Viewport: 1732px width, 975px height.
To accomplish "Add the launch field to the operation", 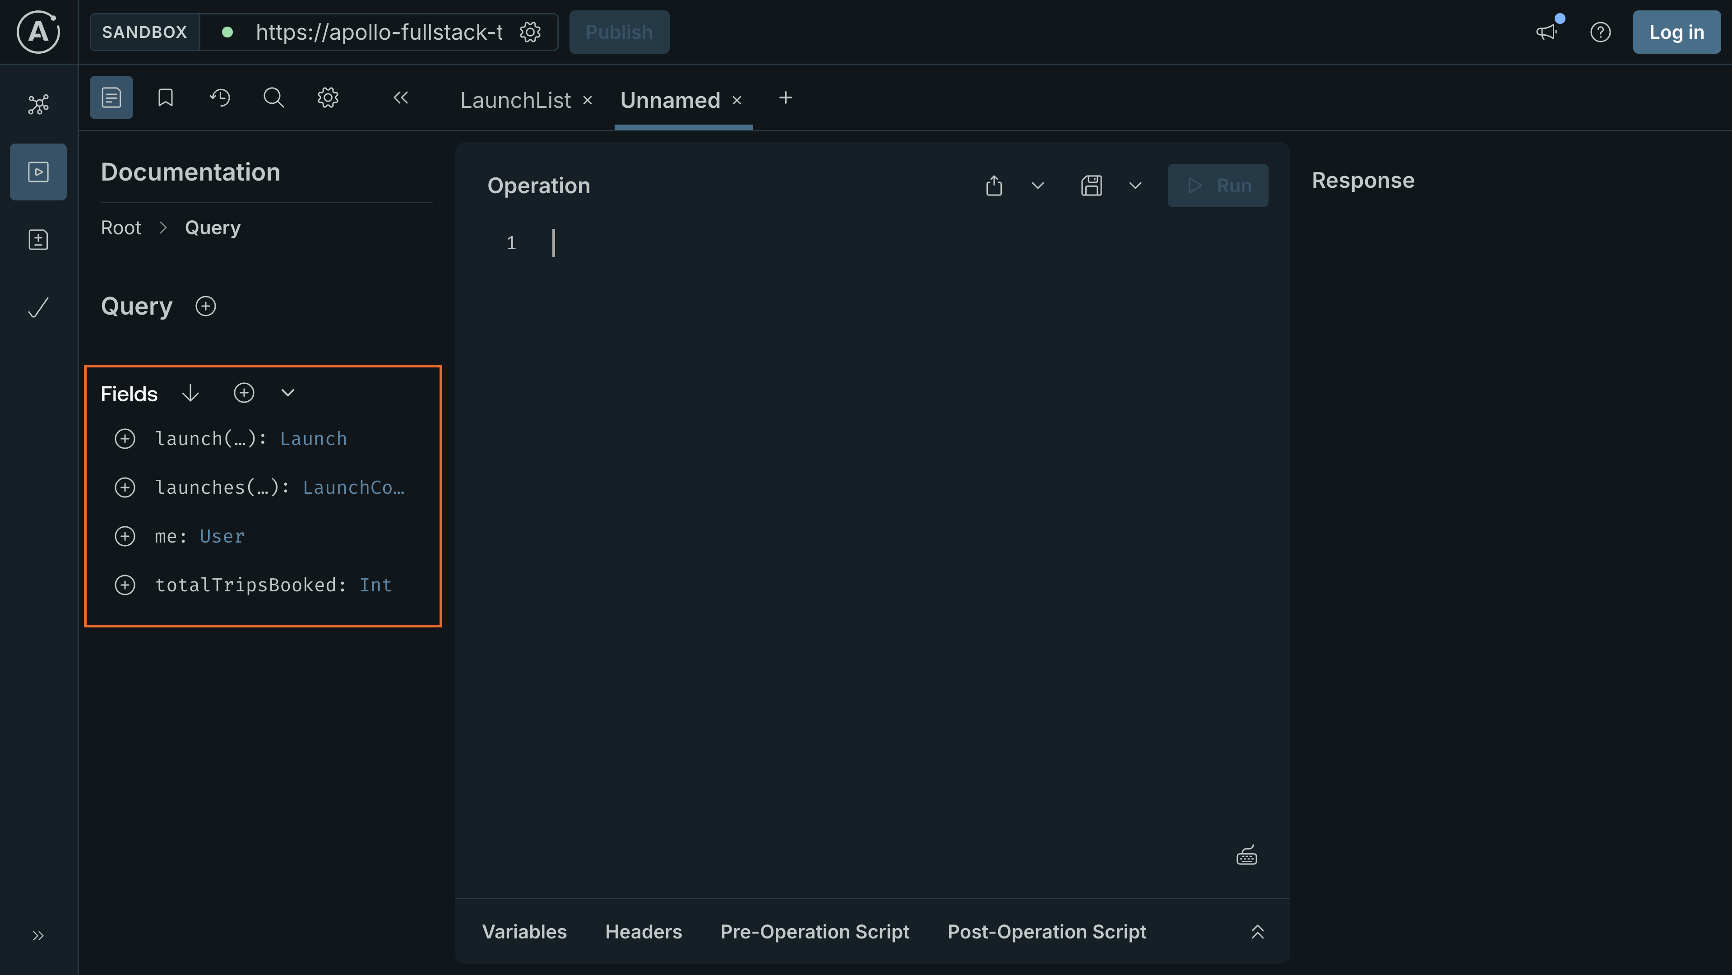I will [x=125, y=438].
